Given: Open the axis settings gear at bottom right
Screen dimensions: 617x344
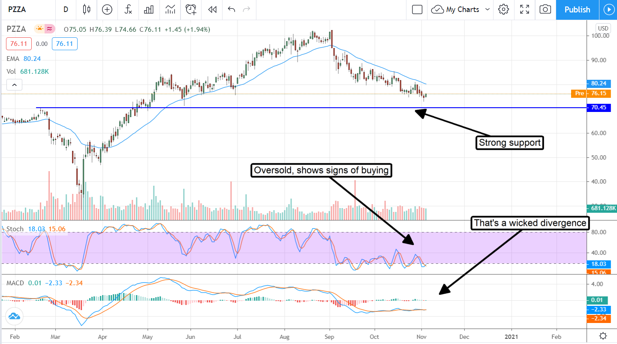Looking at the screenshot, I should pos(603,335).
